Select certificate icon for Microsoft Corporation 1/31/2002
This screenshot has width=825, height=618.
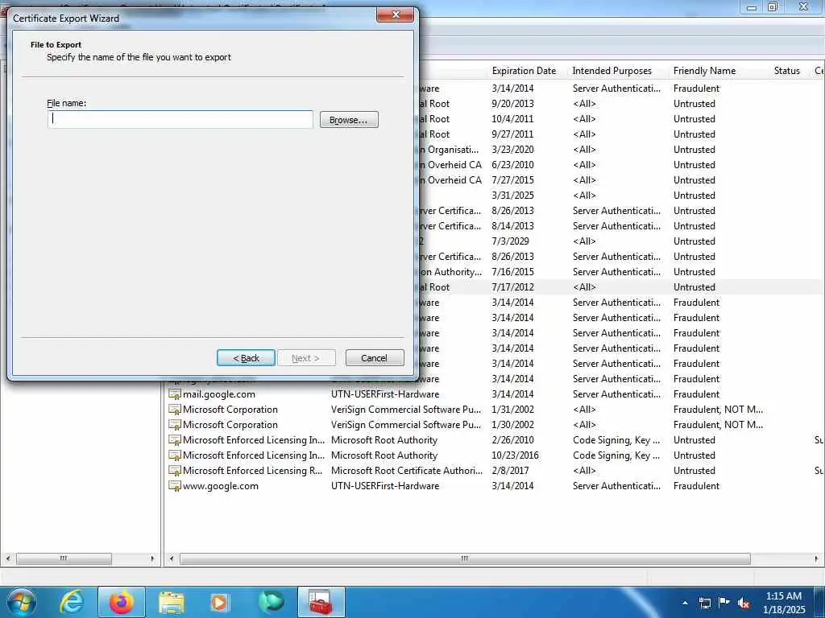pos(175,410)
